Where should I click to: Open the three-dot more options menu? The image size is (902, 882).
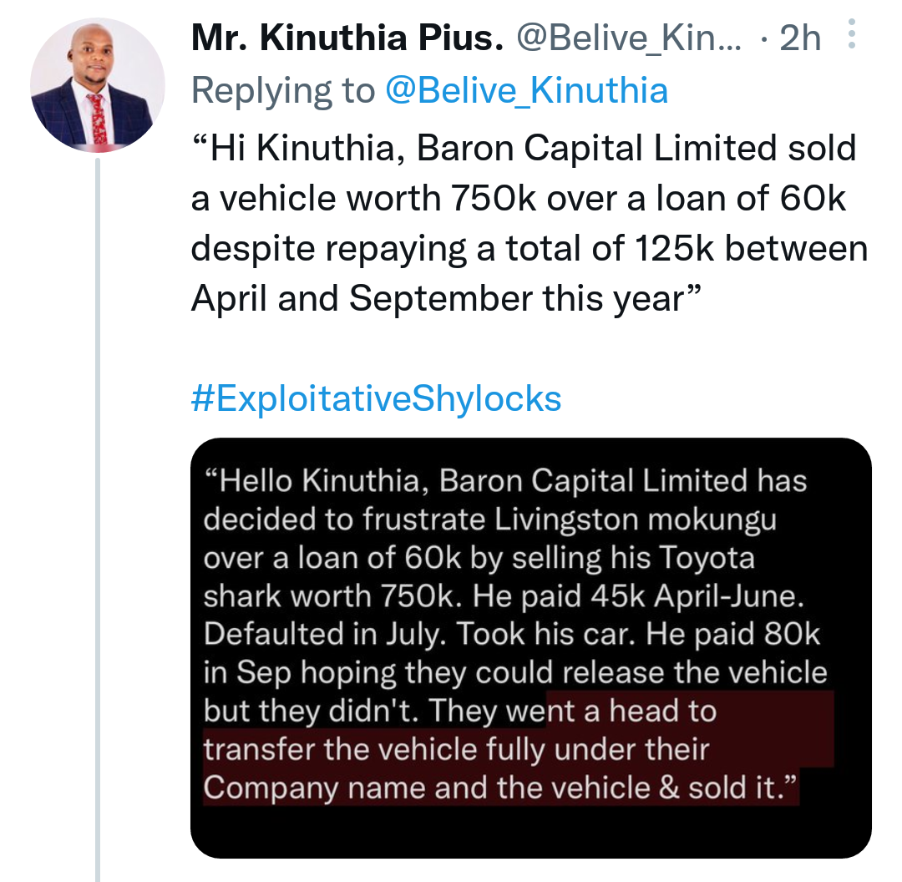851,34
